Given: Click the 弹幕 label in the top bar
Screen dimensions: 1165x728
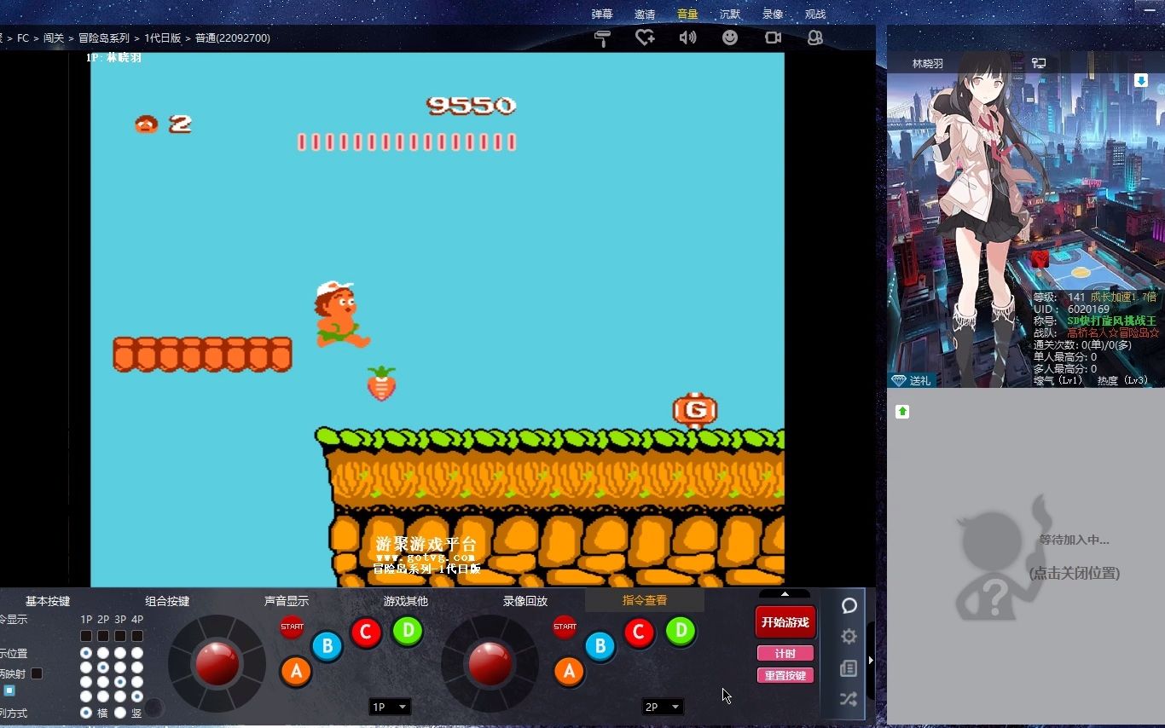Looking at the screenshot, I should 602,14.
